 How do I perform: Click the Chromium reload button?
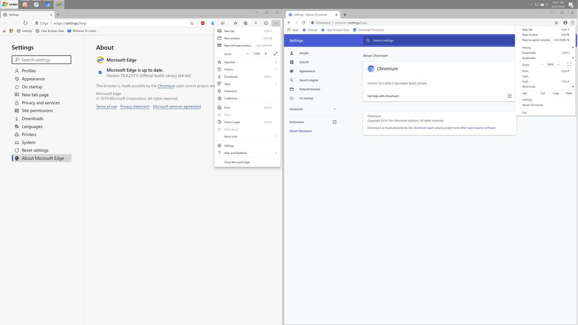coord(303,23)
